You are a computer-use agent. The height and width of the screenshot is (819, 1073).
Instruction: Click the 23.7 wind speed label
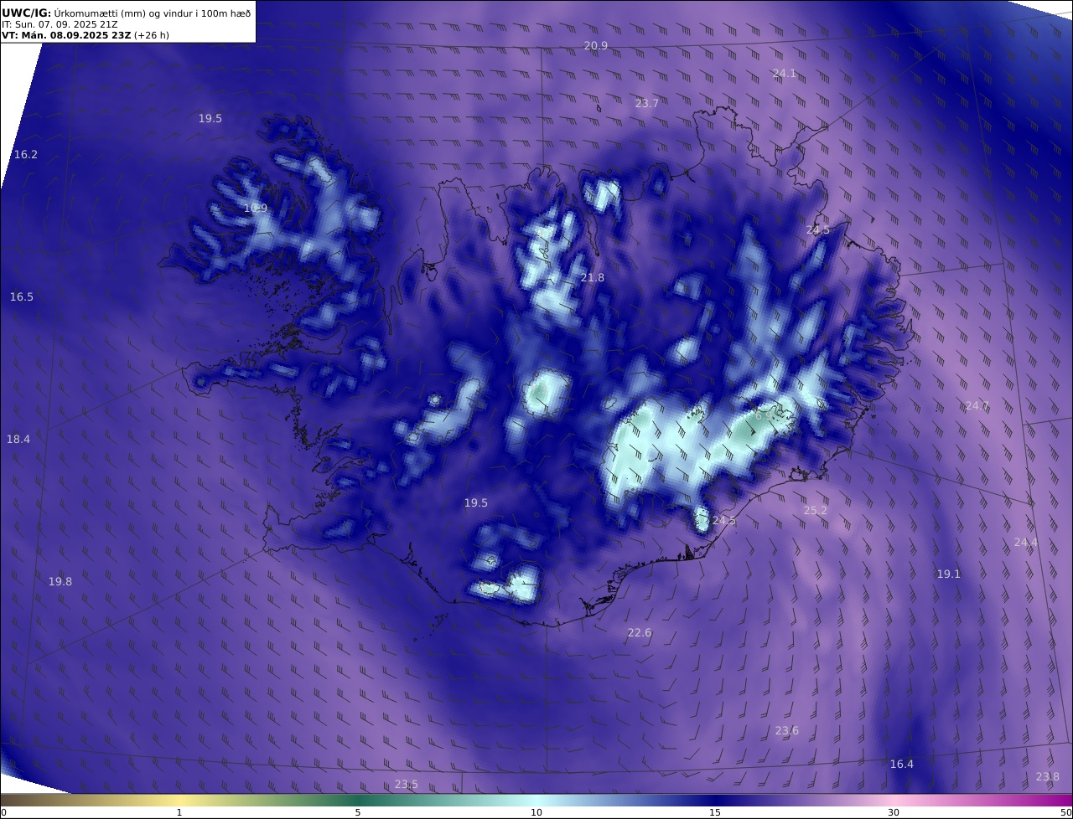point(646,103)
